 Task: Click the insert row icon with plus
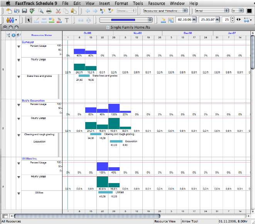[x=103, y=11]
